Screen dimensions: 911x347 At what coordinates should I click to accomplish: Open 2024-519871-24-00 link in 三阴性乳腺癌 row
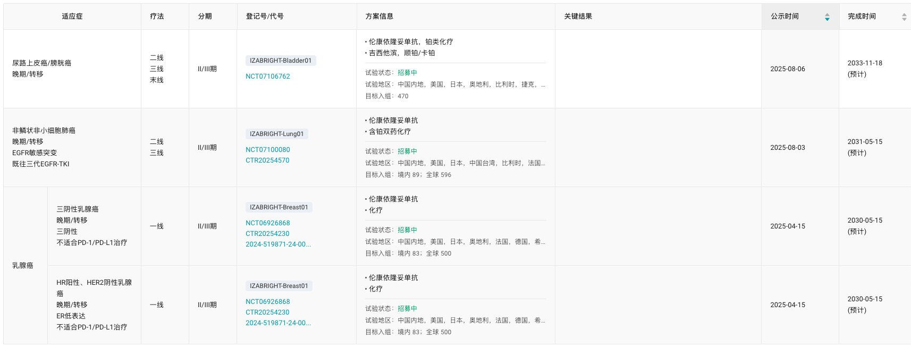tap(278, 244)
